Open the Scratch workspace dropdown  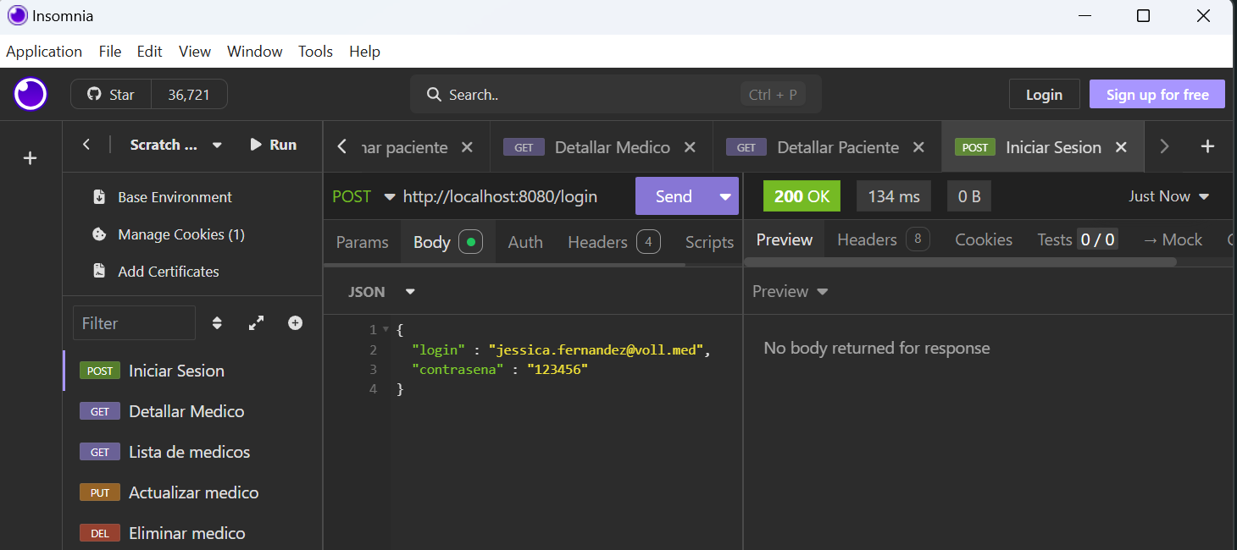click(x=176, y=145)
